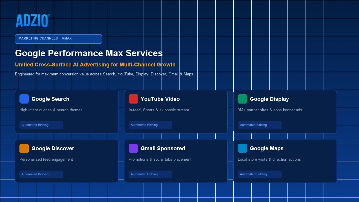359x202 pixels.
Task: Click the purple Gmail Sponsored icon
Action: click(133, 148)
